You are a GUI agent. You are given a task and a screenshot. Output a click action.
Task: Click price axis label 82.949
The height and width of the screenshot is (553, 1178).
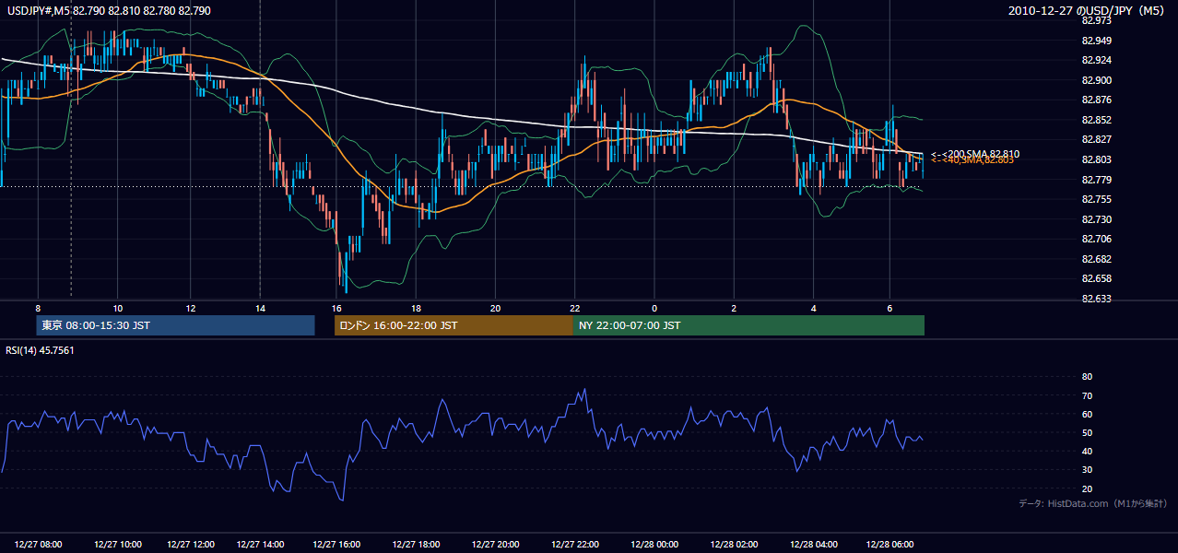coord(1096,41)
